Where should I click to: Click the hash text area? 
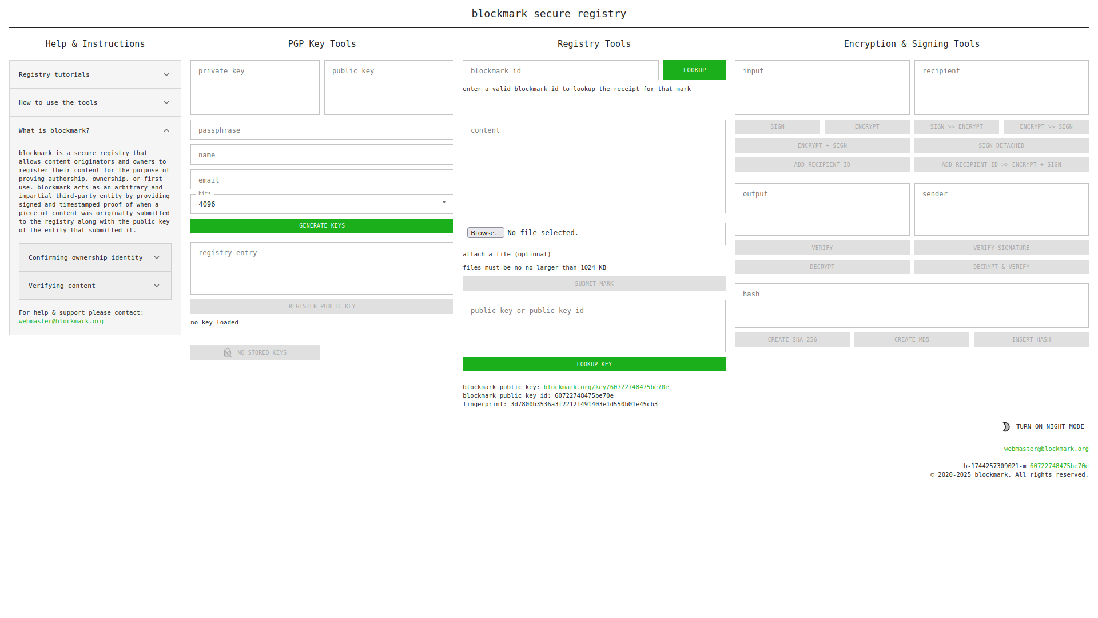click(911, 306)
